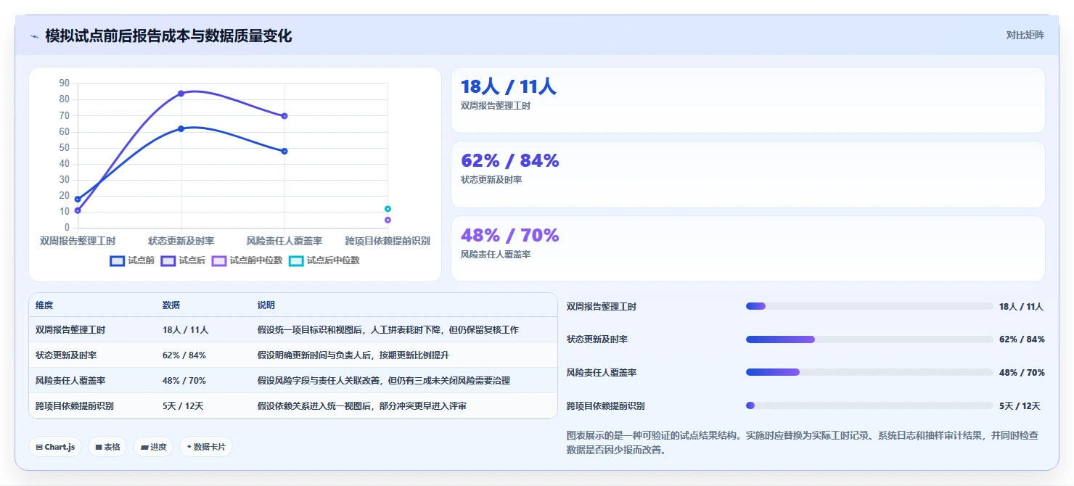The width and height of the screenshot is (1074, 486).
Task: Click the 试点后 data point at 70
Action: [284, 116]
